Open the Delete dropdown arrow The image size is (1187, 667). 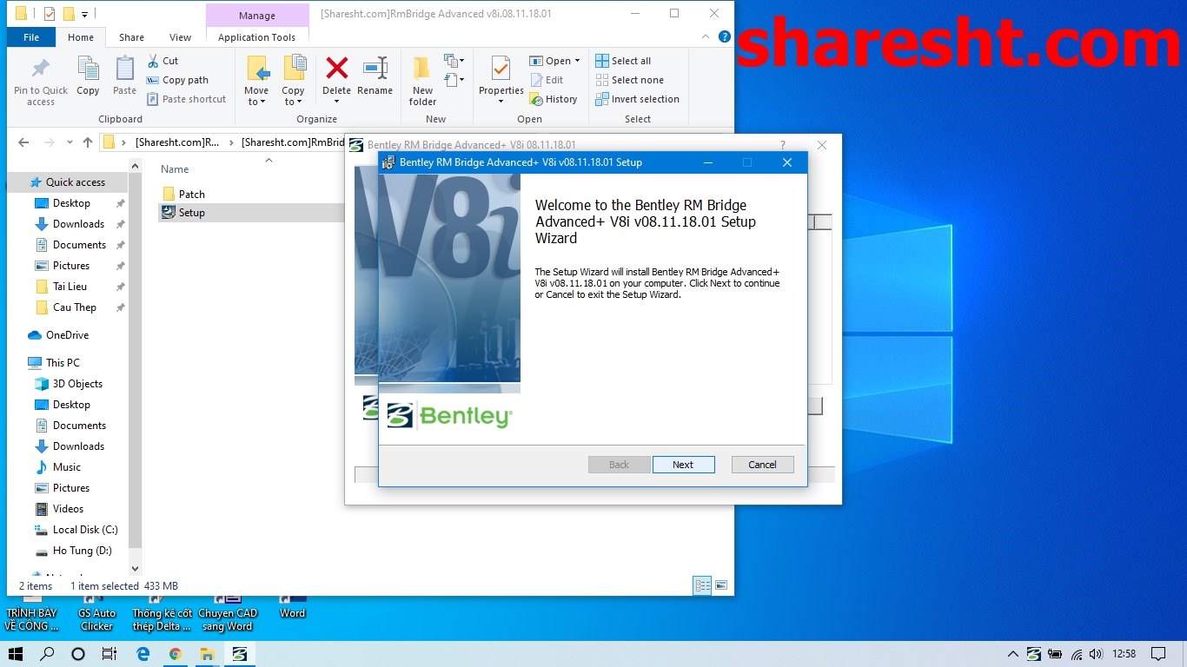point(336,102)
